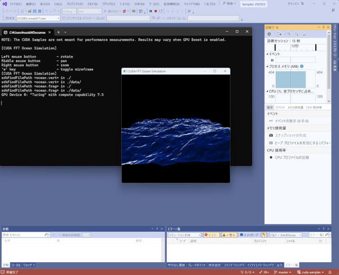Open the process dropdown showing oceanFFT.exe
Image resolution: width=339 pixels, height=275 pixels.
click(x=37, y=18)
